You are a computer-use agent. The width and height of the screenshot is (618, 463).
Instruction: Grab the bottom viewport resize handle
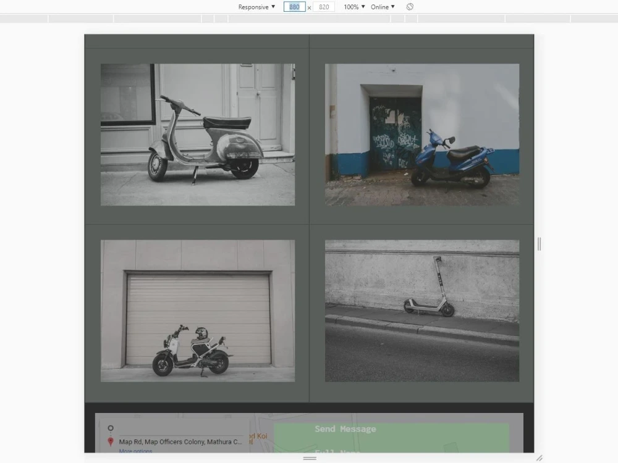click(x=310, y=458)
